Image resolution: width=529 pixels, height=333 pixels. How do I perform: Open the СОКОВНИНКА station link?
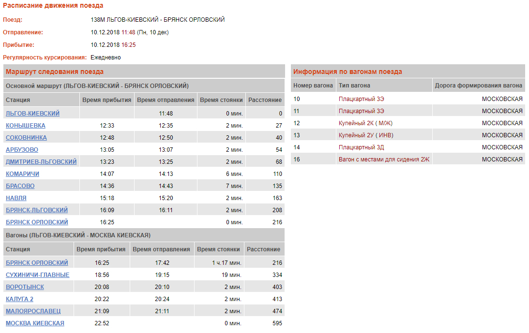[26, 138]
